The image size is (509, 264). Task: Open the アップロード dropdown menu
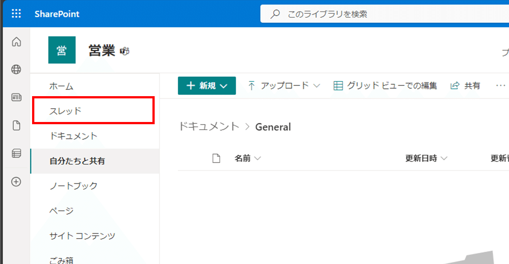[x=284, y=85]
